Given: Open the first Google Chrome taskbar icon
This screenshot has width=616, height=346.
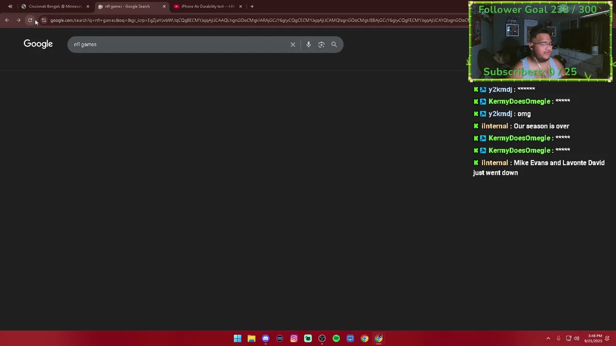Looking at the screenshot, I should click(x=364, y=338).
